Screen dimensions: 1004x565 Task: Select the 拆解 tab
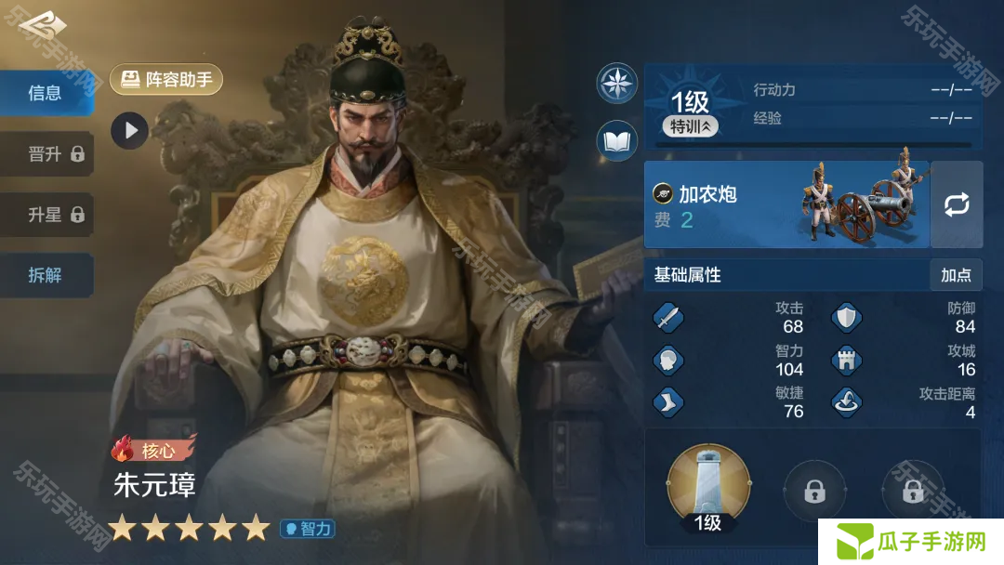(46, 275)
